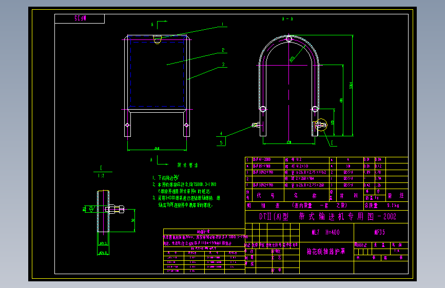Click part balloon number 1
The height and width of the screenshot is (288, 445).
(223, 25)
